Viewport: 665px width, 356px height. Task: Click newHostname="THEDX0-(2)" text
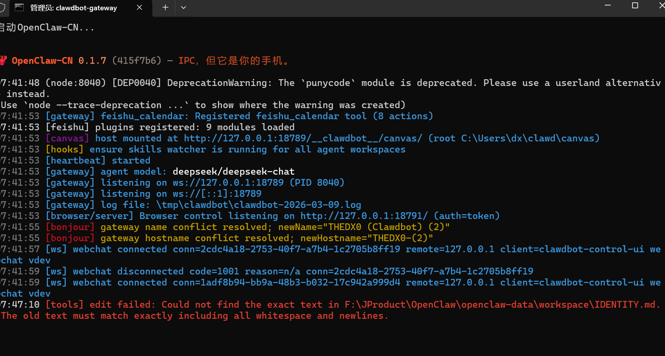point(367,238)
